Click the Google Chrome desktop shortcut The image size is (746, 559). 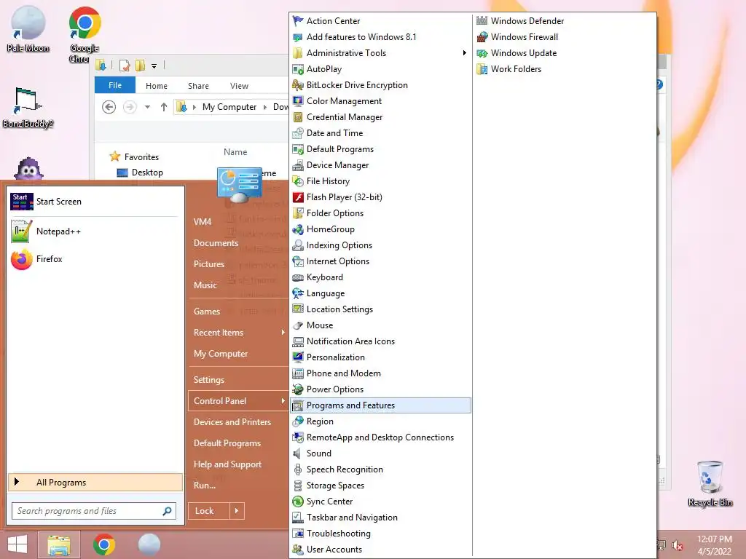85,35
